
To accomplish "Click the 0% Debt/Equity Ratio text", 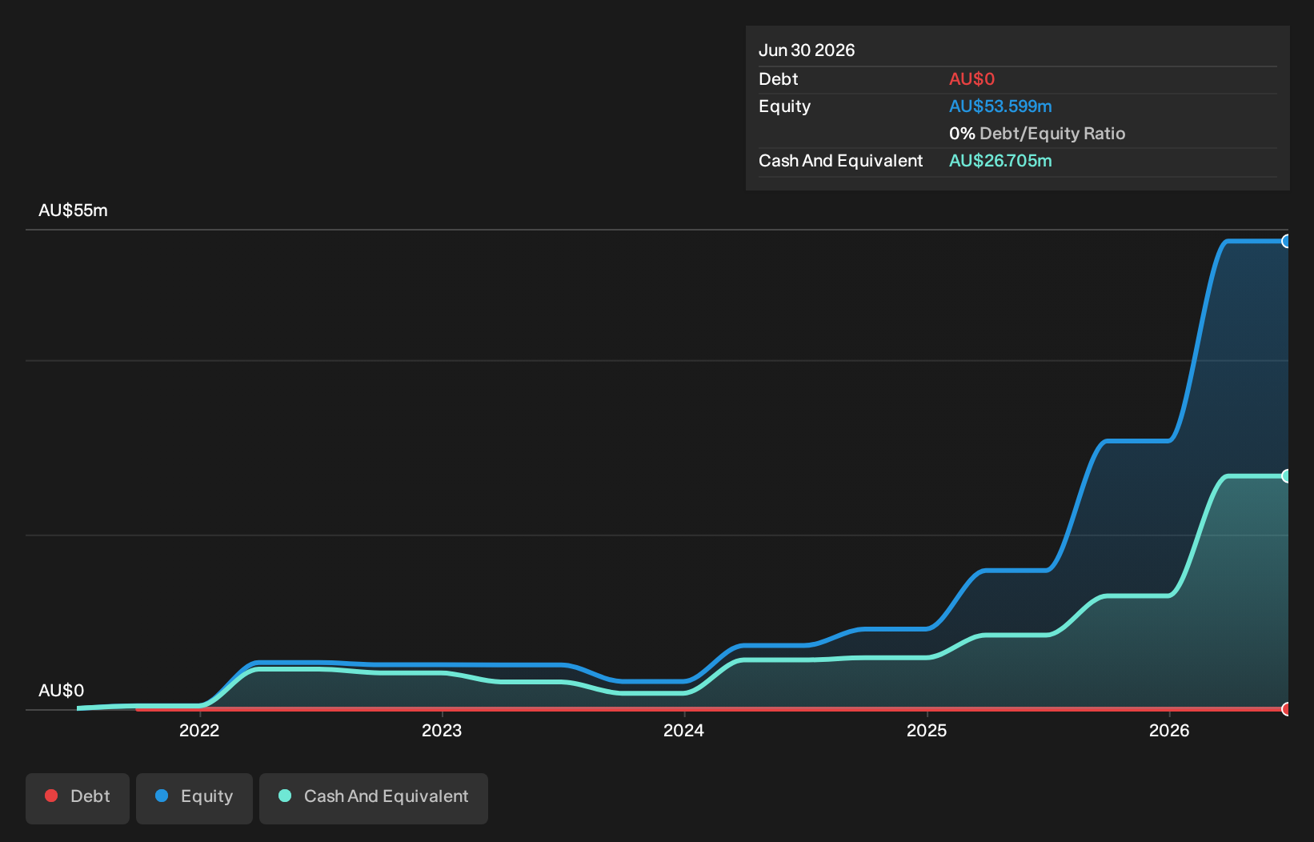I will click(x=1037, y=134).
